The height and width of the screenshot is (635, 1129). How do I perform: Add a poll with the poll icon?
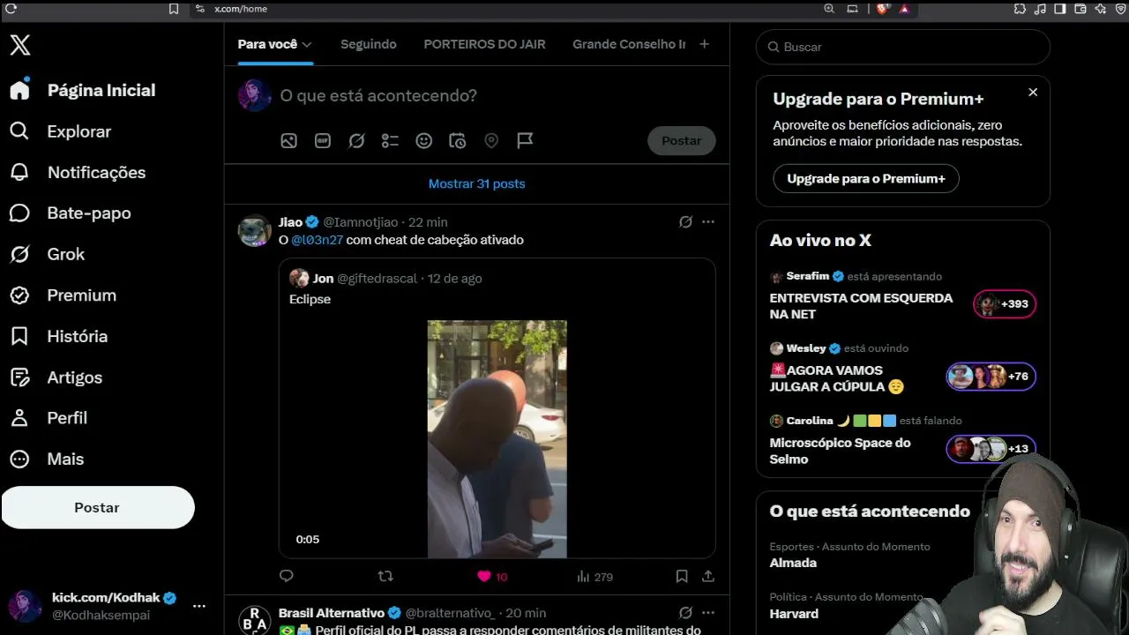tap(390, 140)
